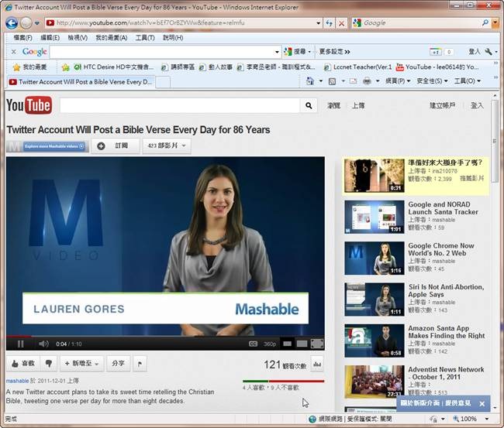
Task: Open a new tab with the blank tab button
Action: (x=163, y=82)
